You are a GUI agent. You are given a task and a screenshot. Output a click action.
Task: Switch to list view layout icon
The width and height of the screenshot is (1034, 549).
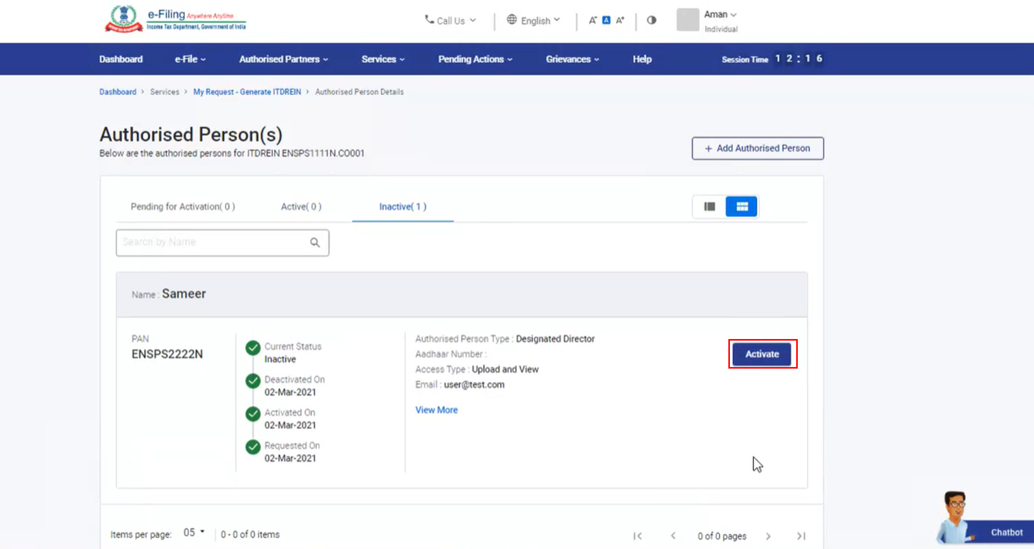[x=709, y=207]
